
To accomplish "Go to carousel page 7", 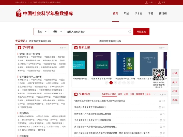I will pos(133,83).
